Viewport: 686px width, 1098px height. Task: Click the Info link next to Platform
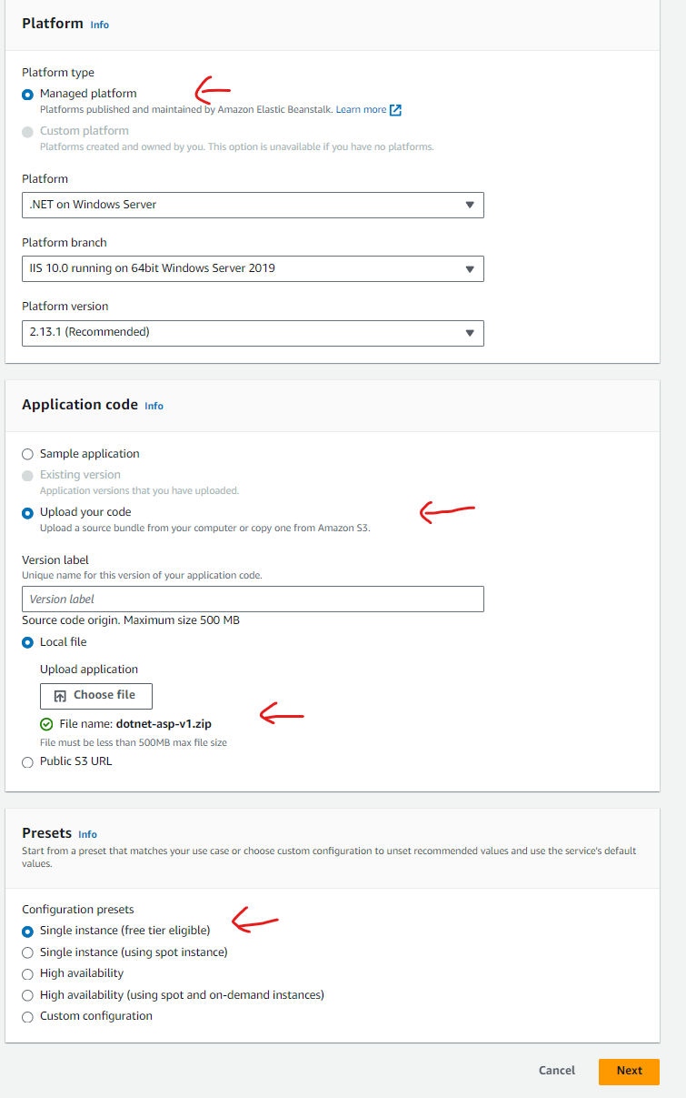point(100,25)
